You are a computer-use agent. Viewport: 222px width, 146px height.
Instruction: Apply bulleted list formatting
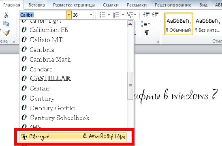coord(102,15)
